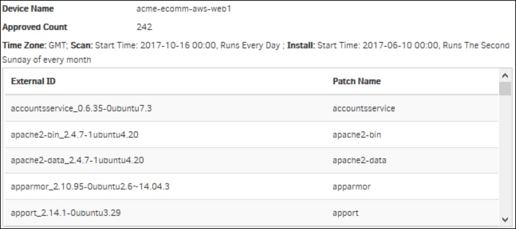Viewport: 516px width, 229px height.
Task: Click the apache2-bin patch name cell
Action: coord(357,135)
